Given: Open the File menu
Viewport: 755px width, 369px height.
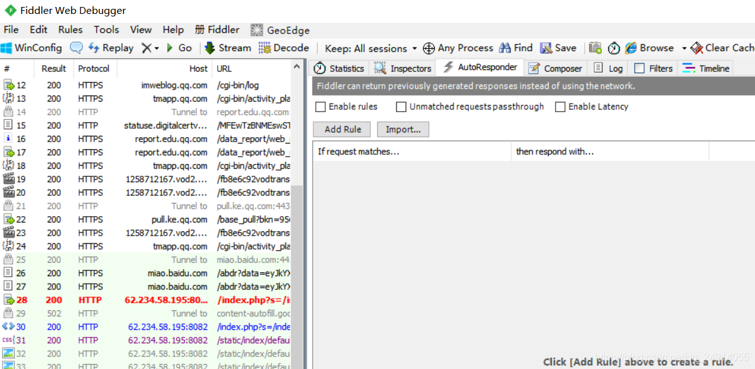Looking at the screenshot, I should tap(11, 30).
